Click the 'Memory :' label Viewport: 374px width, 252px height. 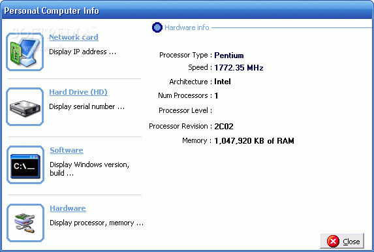pos(196,140)
